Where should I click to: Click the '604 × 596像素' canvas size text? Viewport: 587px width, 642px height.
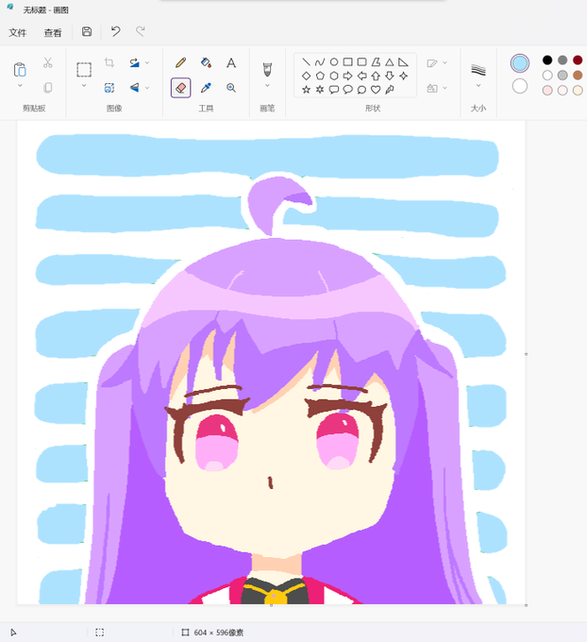pyautogui.click(x=219, y=633)
